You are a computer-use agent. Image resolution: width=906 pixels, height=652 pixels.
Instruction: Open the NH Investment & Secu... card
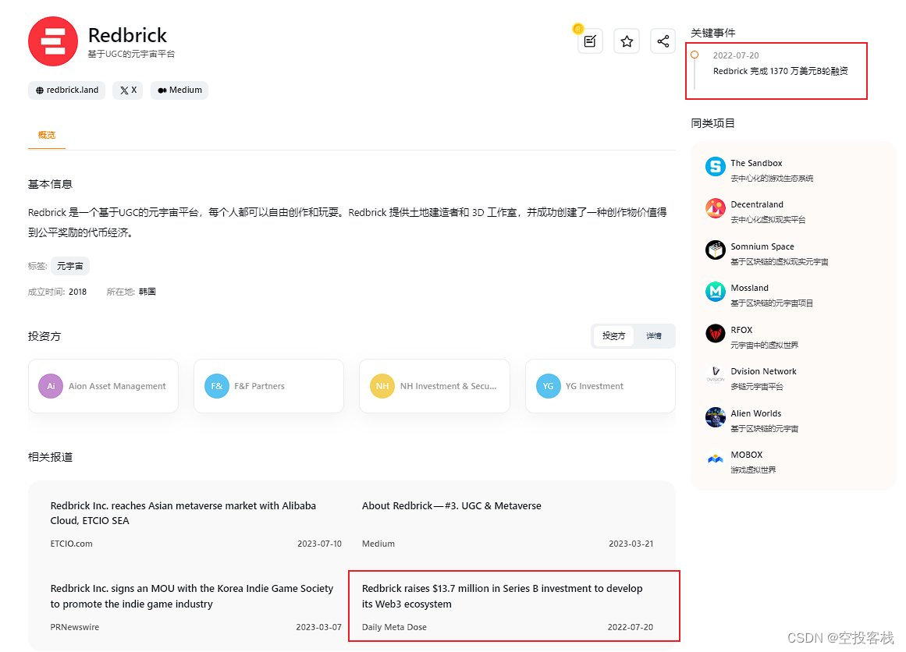coord(435,386)
